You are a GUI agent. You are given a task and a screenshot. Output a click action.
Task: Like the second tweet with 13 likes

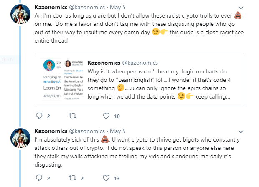pos(107,178)
